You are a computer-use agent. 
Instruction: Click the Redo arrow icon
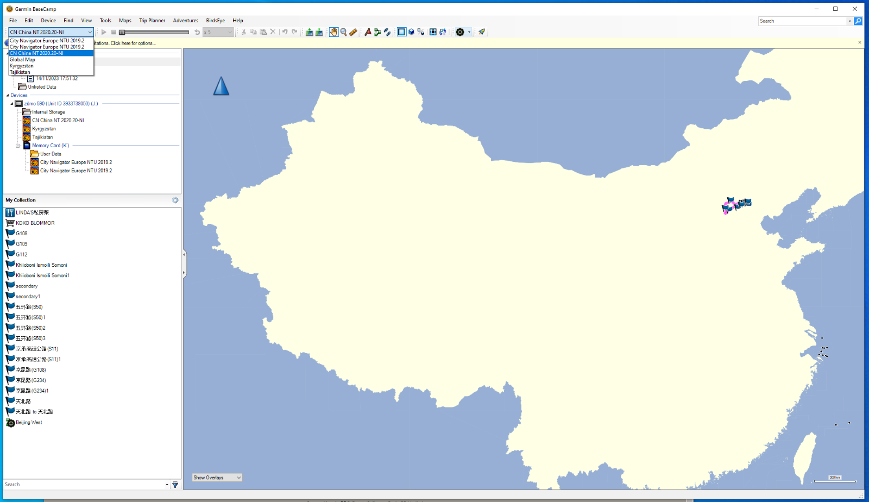pyautogui.click(x=294, y=32)
